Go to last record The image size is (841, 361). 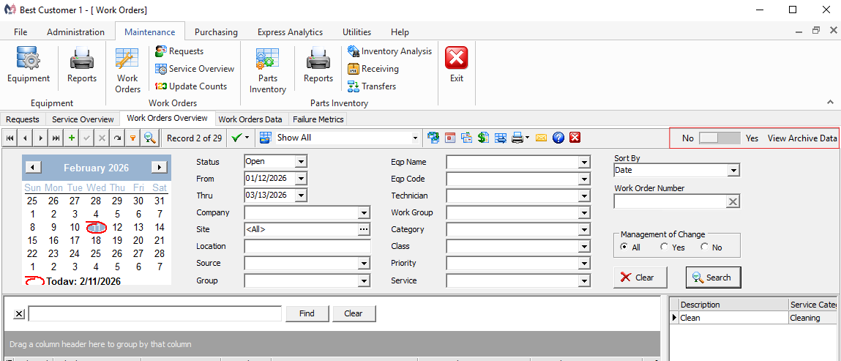click(x=56, y=138)
